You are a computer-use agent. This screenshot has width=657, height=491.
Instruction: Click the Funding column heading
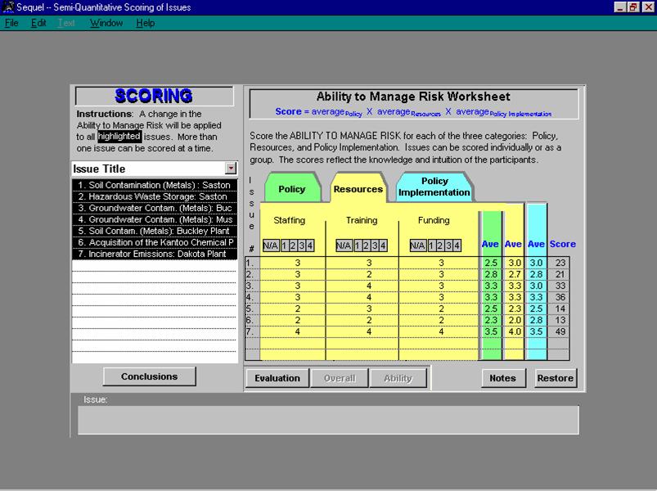[434, 220]
